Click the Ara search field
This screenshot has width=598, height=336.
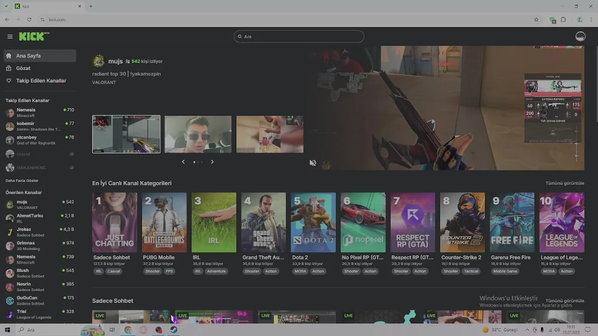(299, 36)
